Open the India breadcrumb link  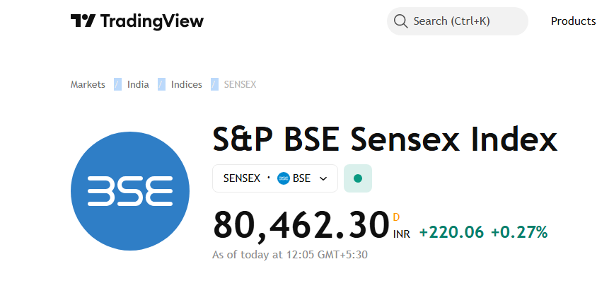pos(138,84)
